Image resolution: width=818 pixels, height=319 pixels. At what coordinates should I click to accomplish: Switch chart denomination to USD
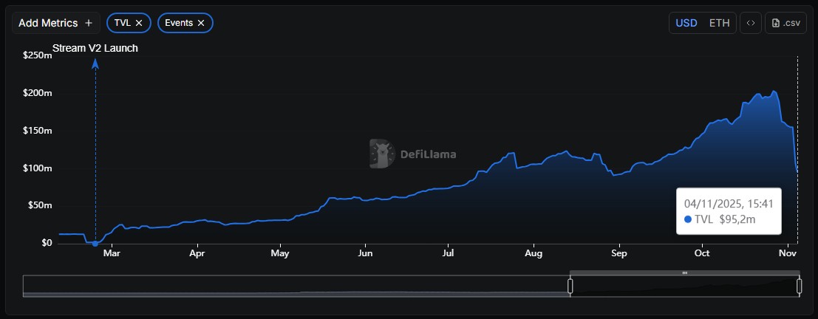[x=686, y=23]
